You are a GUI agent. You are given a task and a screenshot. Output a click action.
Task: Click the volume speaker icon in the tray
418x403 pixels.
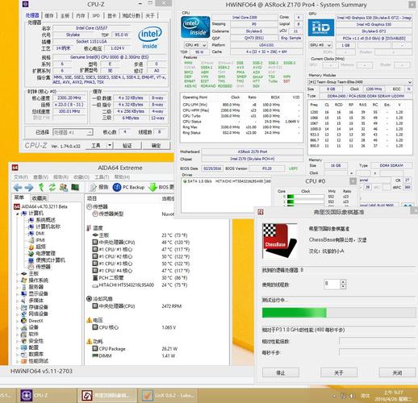coord(351,396)
